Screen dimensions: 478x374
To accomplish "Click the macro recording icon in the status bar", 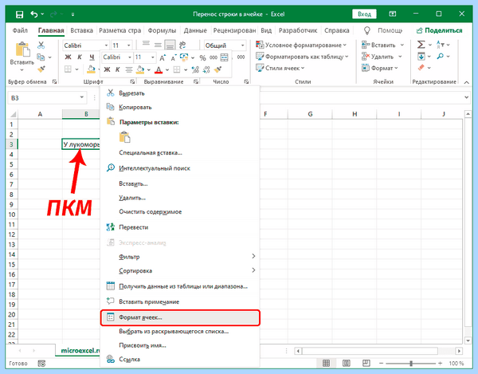I will pyautogui.click(x=41, y=364).
